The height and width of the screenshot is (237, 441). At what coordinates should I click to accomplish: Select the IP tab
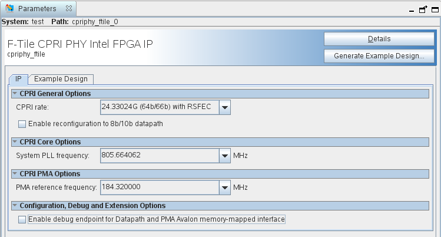19,79
